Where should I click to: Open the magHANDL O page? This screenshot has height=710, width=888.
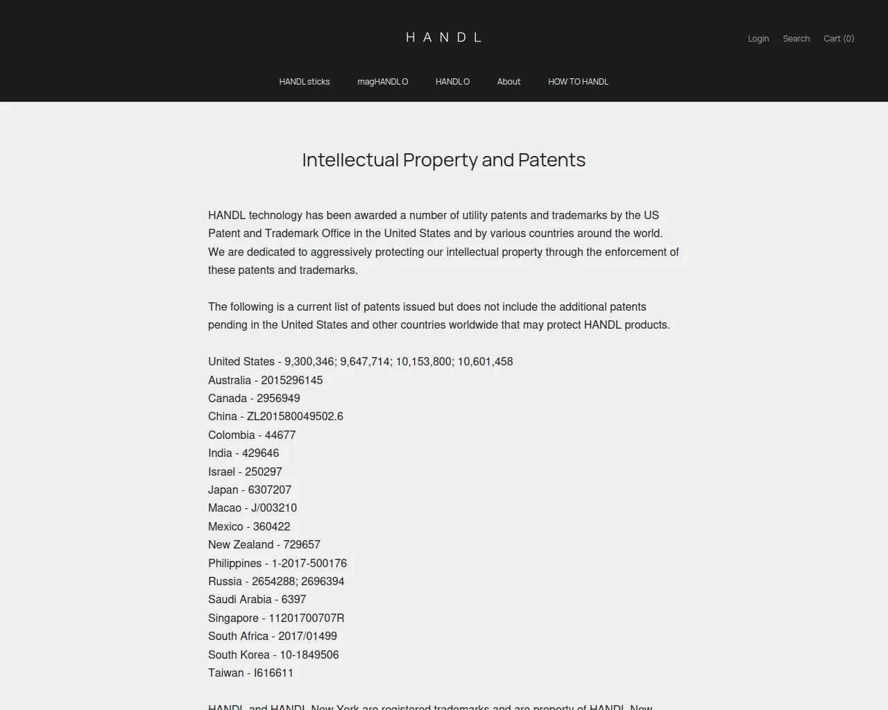(x=382, y=81)
